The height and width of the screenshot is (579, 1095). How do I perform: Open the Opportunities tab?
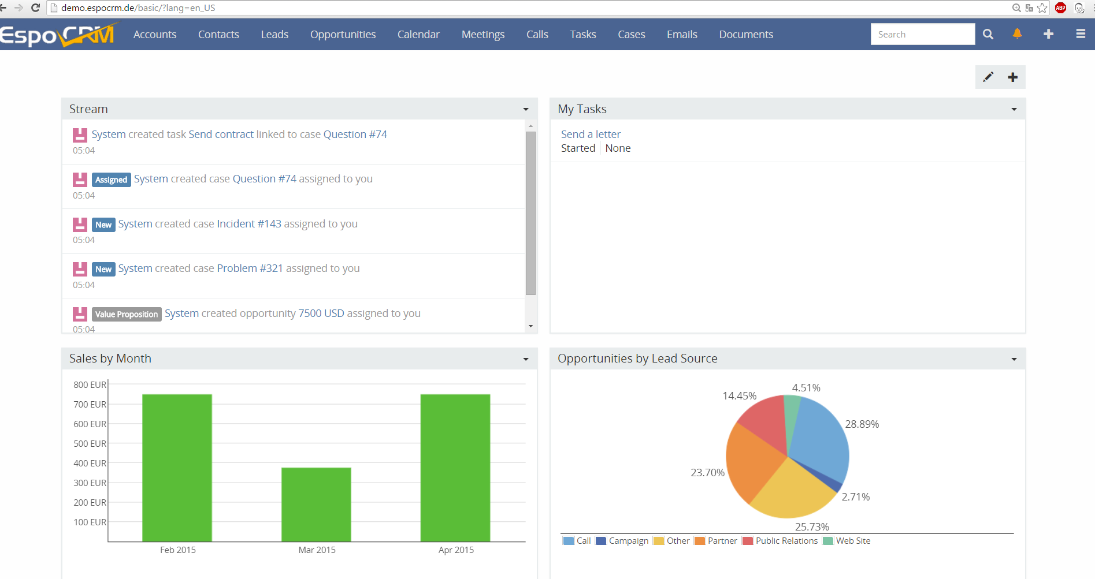(343, 35)
